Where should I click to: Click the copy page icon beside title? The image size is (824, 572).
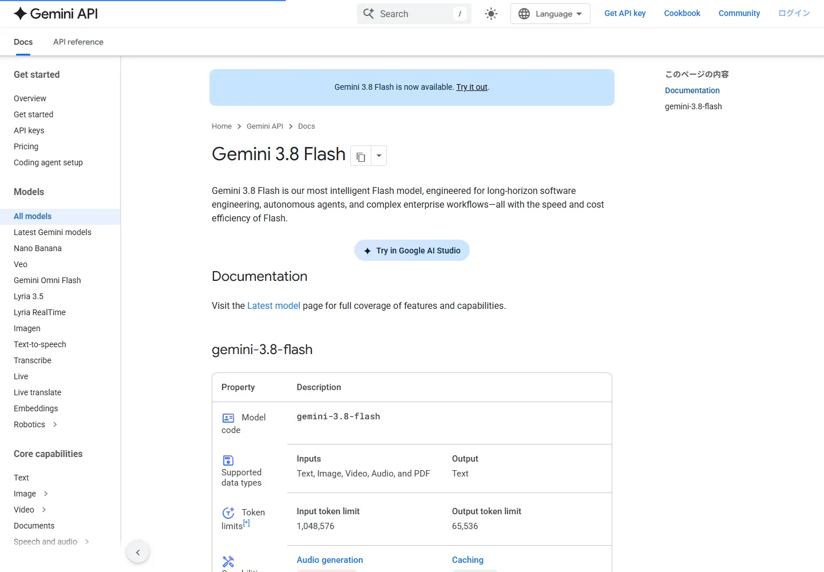[360, 156]
